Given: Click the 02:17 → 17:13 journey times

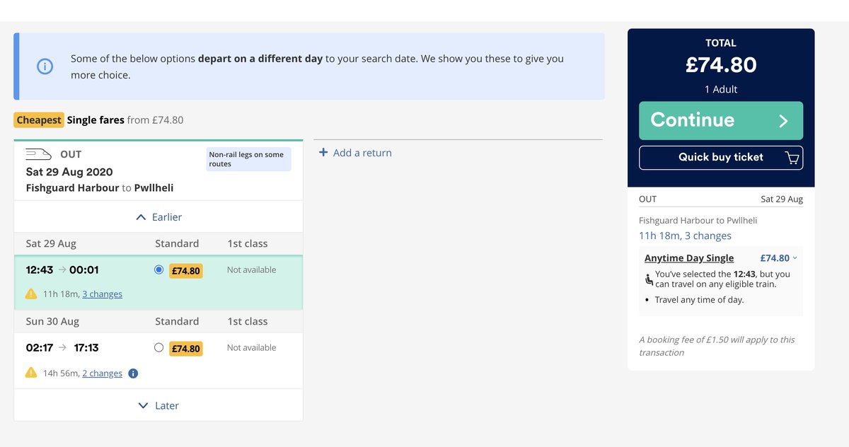Looking at the screenshot, I should click(x=62, y=347).
